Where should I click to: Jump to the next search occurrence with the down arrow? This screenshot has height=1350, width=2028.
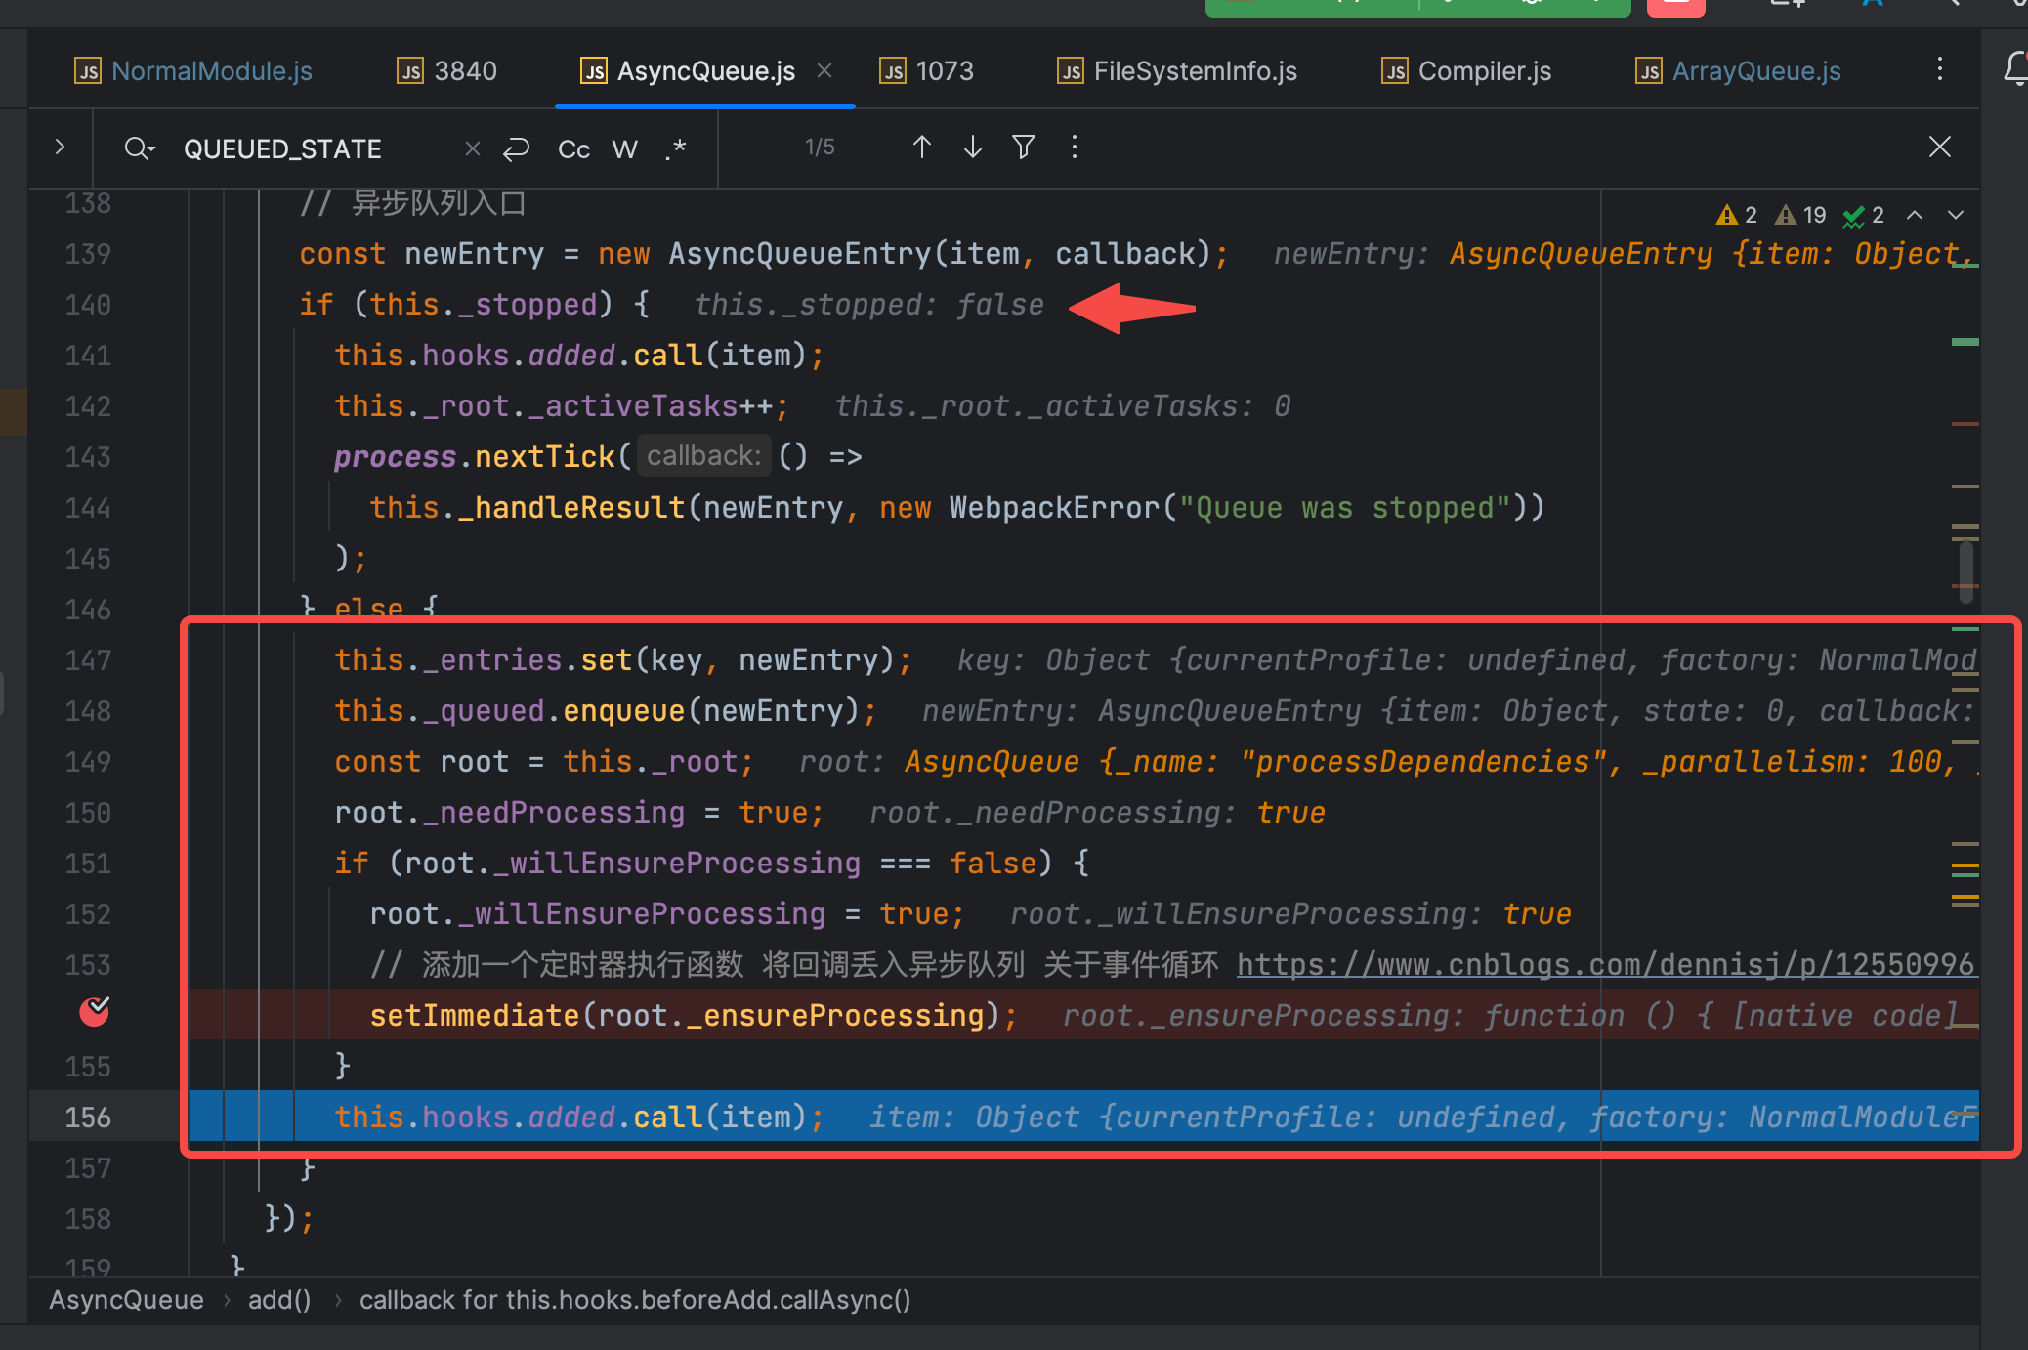click(973, 148)
